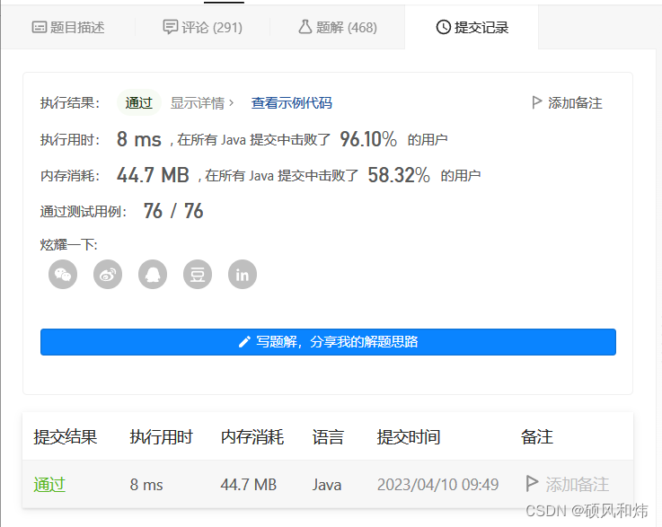Click the large 44.7 MB value in result card
Viewport: 662px width, 527px height.
pos(153,175)
